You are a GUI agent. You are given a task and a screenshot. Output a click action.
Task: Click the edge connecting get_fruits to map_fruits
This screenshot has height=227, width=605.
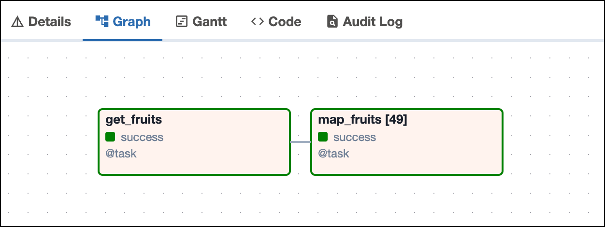click(300, 142)
